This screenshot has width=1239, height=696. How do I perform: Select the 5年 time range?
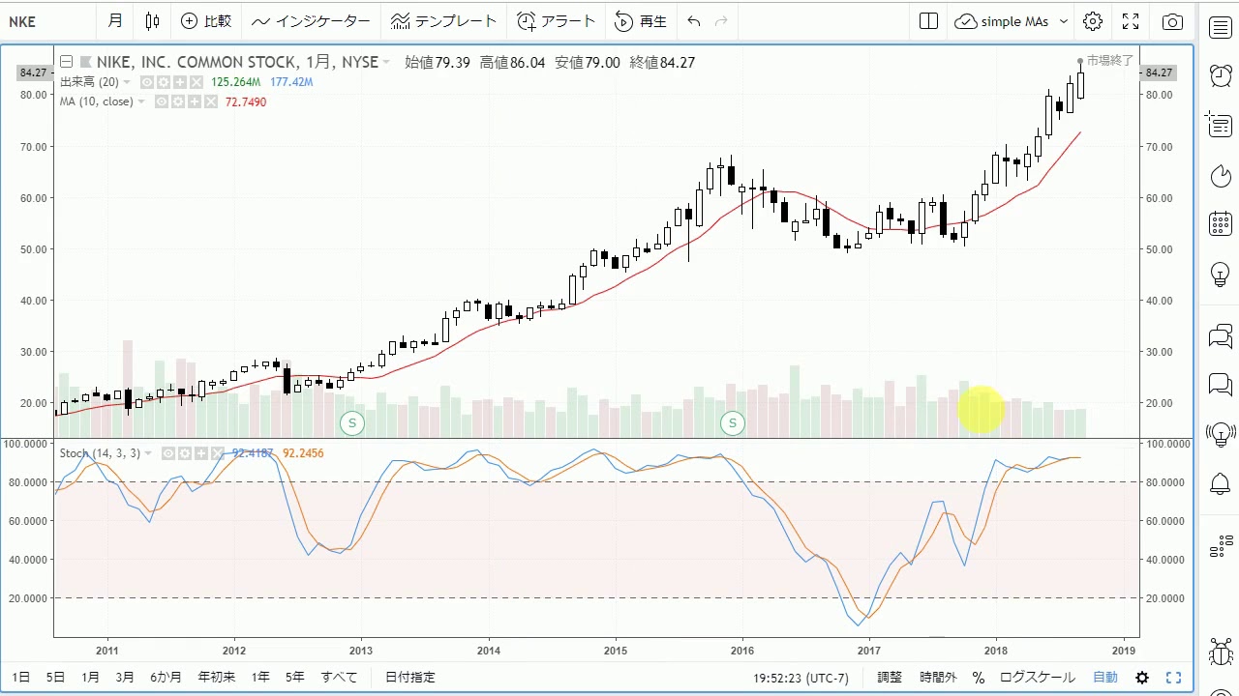[x=295, y=678]
